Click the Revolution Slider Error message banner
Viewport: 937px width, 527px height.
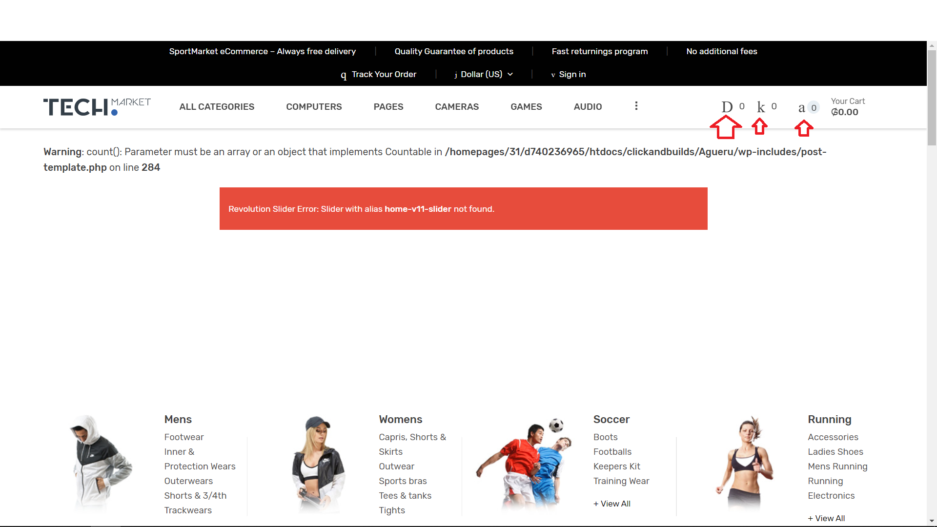click(463, 209)
